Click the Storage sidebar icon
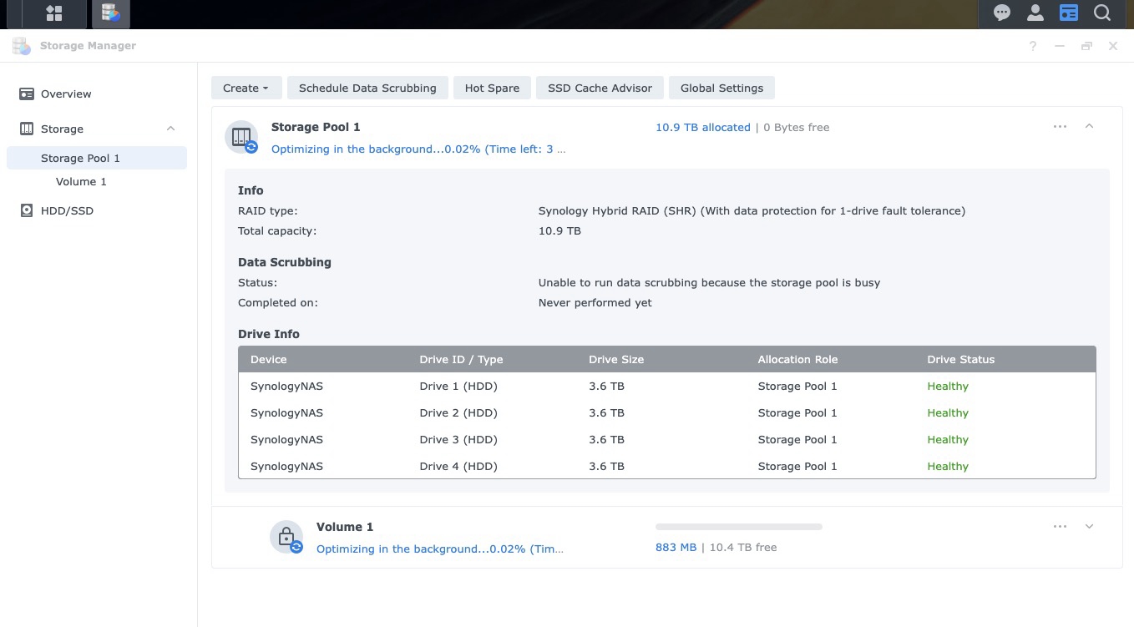 [x=27, y=129]
